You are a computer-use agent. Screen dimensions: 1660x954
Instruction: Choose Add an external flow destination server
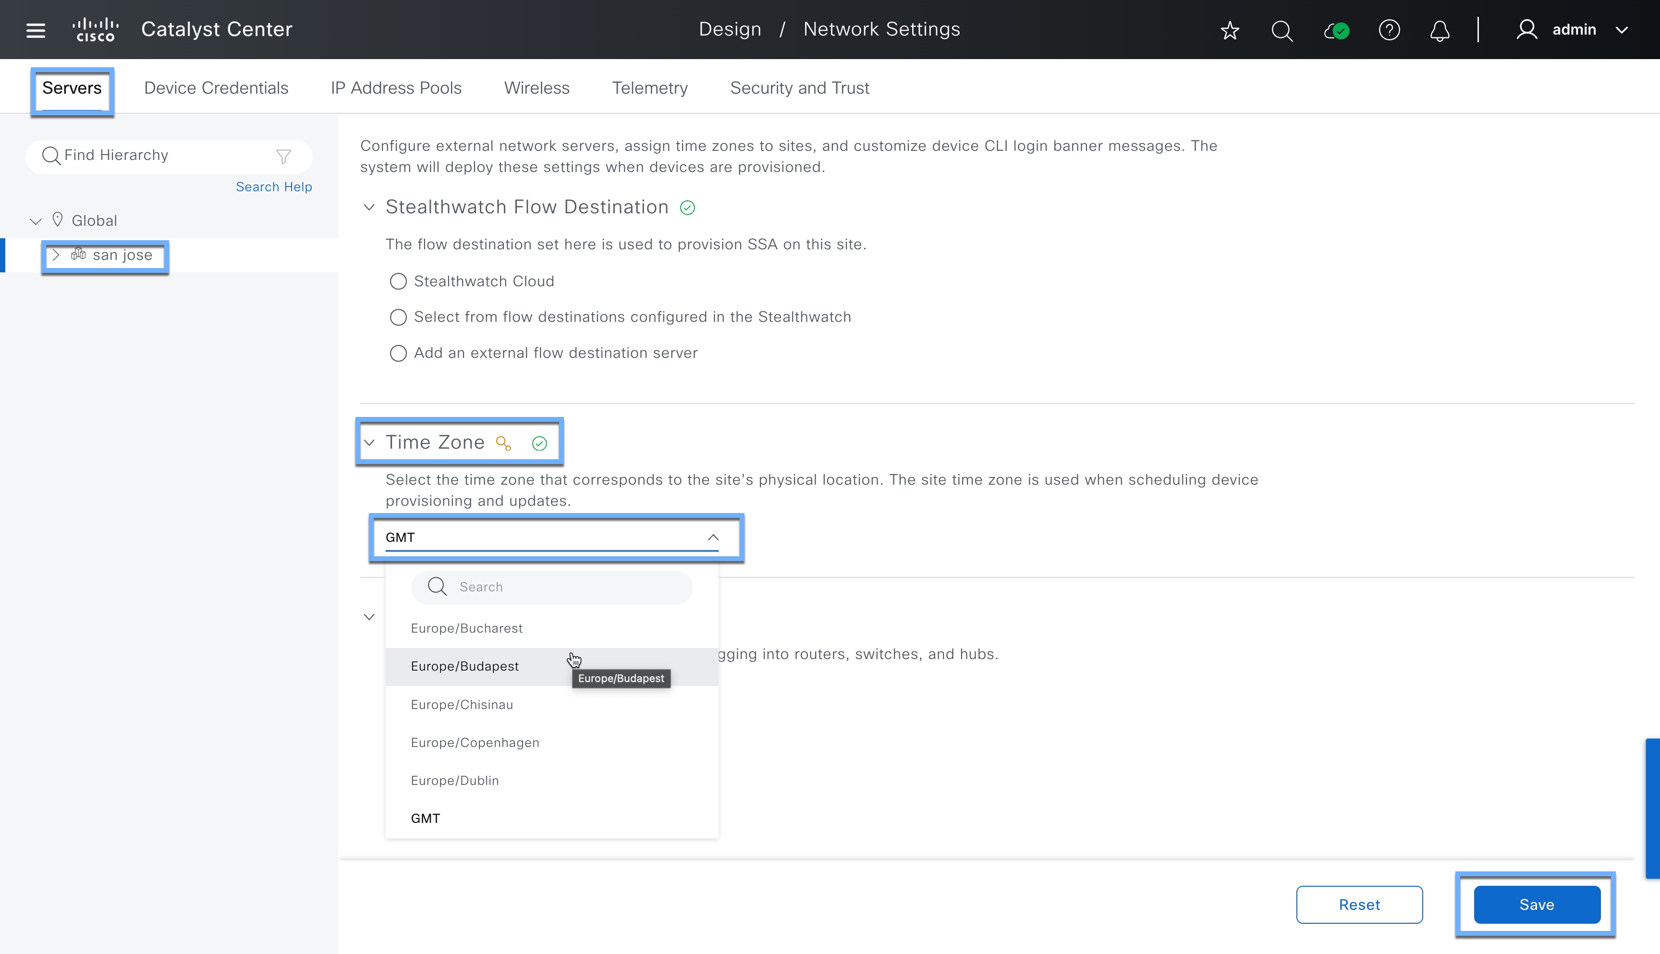click(x=398, y=353)
